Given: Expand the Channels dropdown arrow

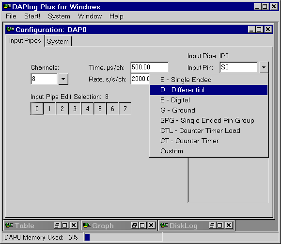Looking at the screenshot, I should coord(63,79).
